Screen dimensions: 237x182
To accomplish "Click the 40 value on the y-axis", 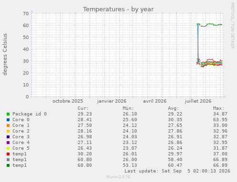I will (26, 49).
